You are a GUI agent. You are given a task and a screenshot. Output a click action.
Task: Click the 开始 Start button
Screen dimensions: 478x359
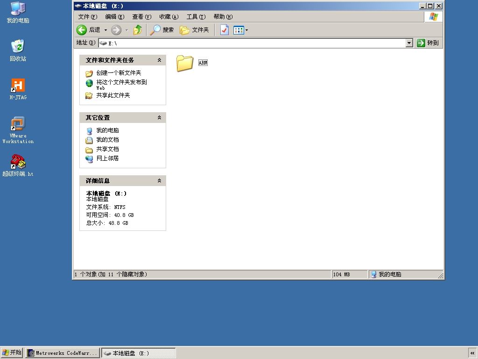pos(12,352)
